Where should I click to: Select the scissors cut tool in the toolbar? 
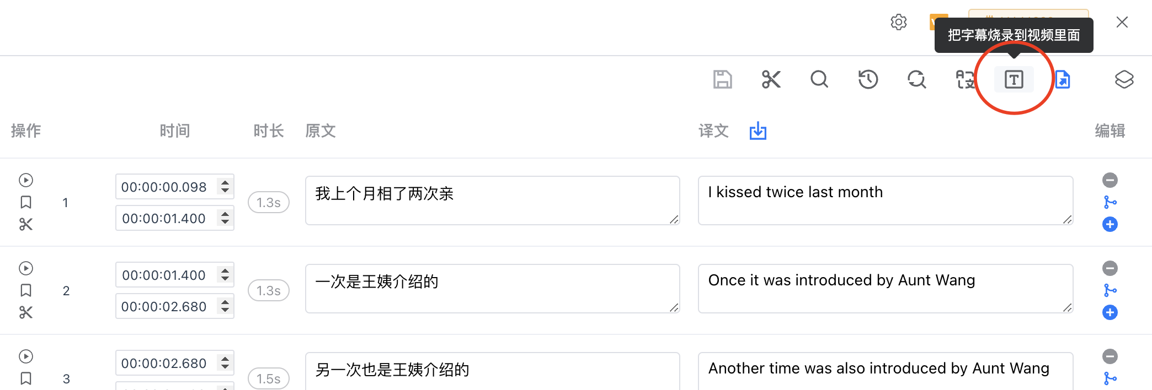(771, 79)
